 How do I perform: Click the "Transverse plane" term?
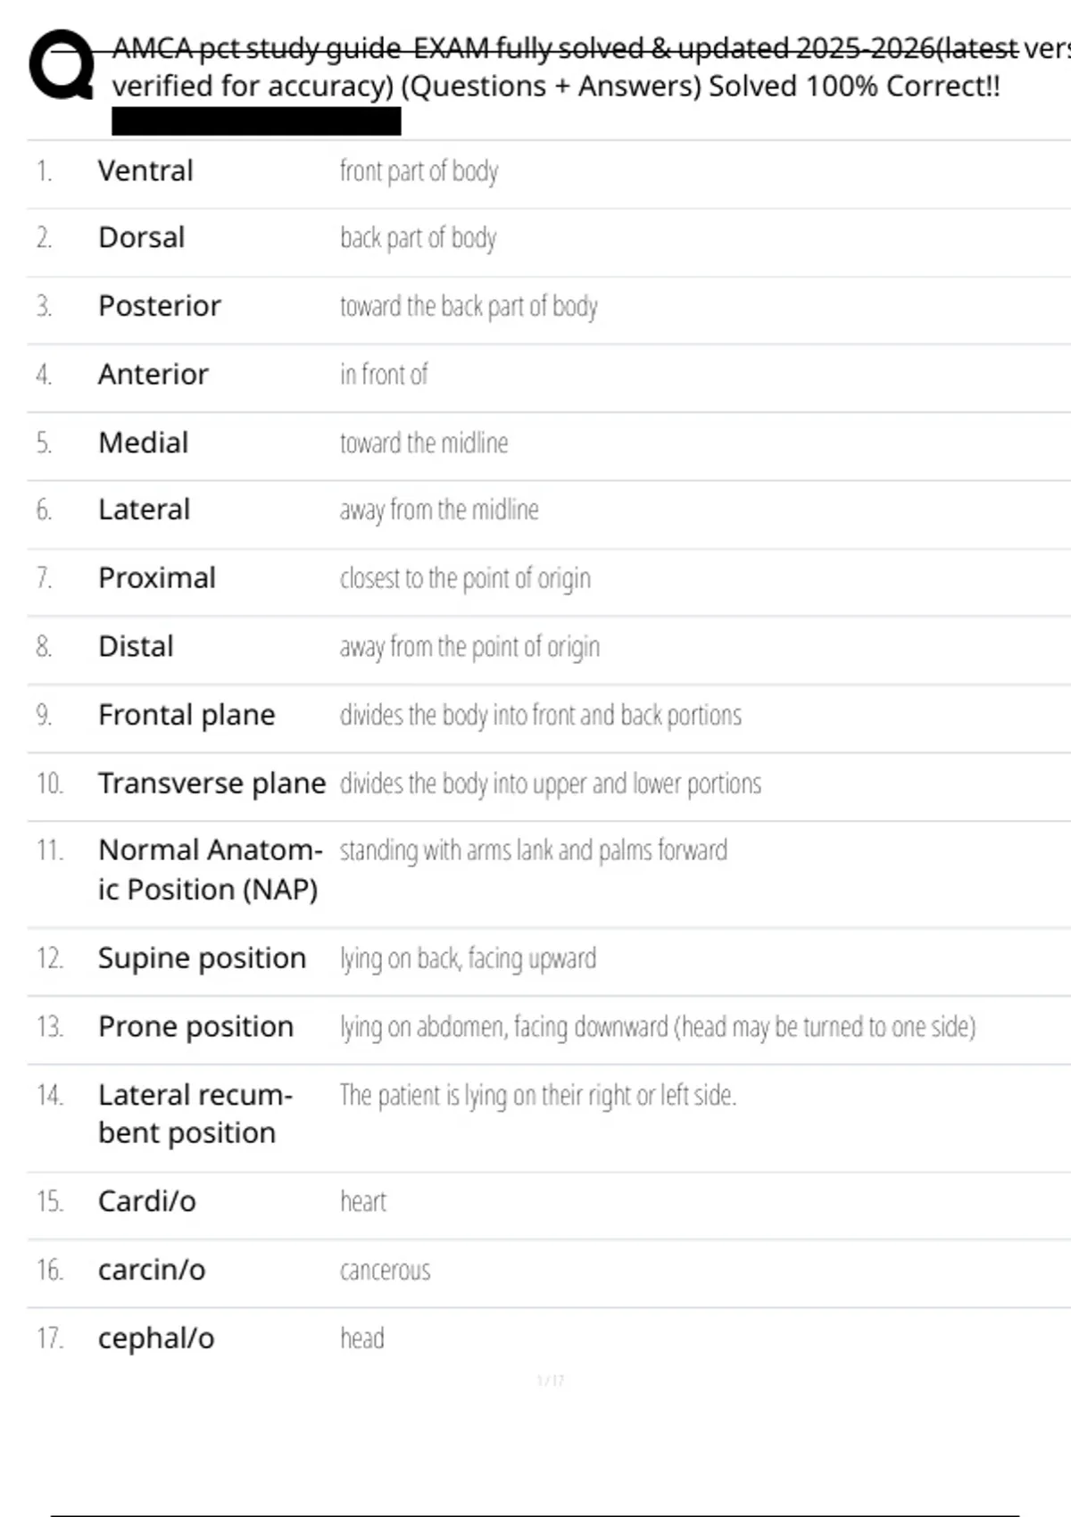[x=212, y=783]
